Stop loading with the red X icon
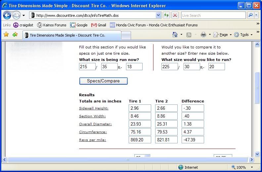 pyautogui.click(x=175, y=15)
